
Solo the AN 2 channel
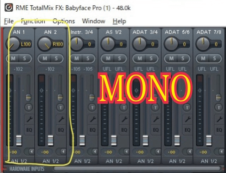pyautogui.click(x=56, y=59)
